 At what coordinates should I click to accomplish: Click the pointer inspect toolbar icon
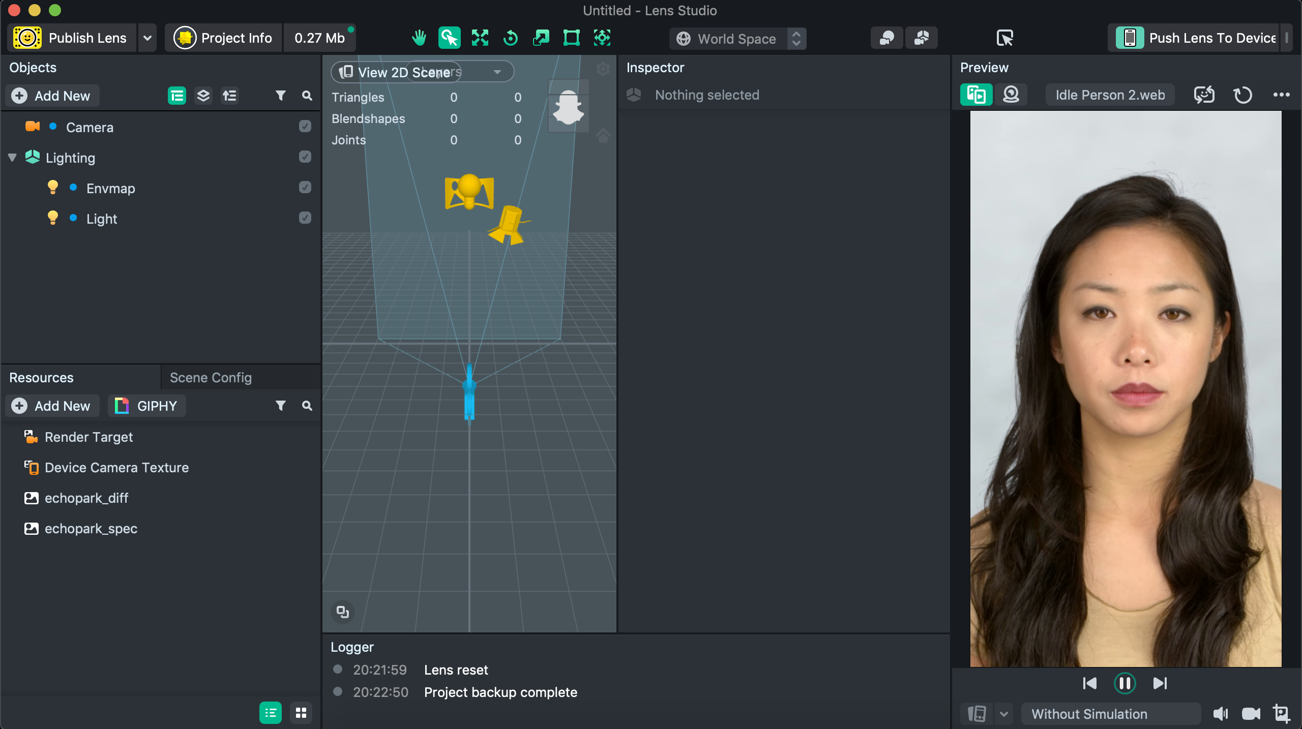1005,38
